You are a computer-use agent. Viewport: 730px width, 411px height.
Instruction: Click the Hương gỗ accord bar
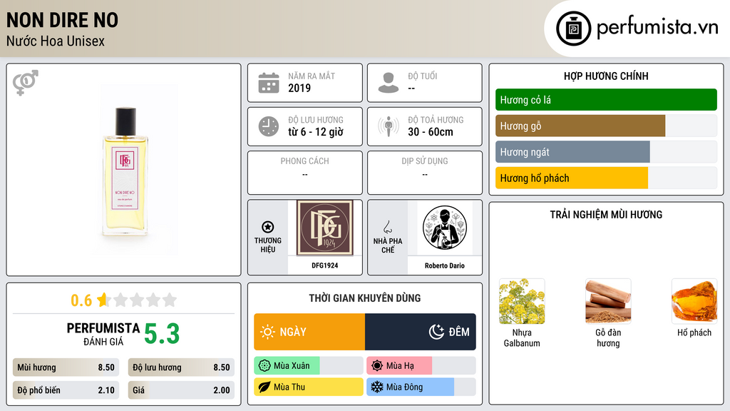606,126
